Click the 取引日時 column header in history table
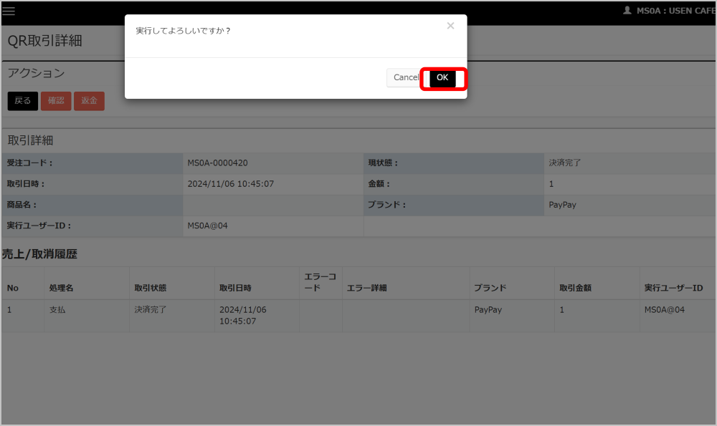717x426 pixels. 235,288
